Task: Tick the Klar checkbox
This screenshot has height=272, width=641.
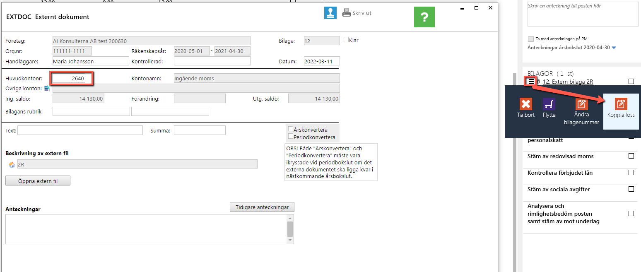Action: click(x=347, y=40)
